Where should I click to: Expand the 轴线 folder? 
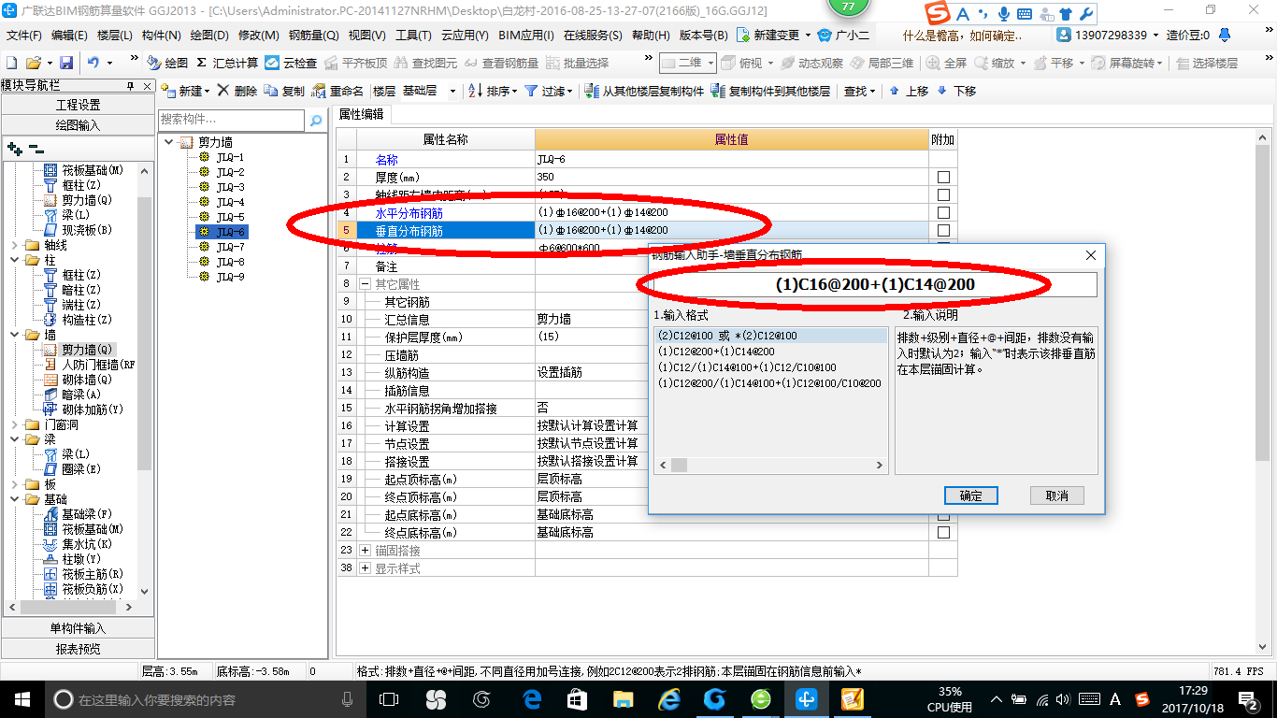[14, 245]
